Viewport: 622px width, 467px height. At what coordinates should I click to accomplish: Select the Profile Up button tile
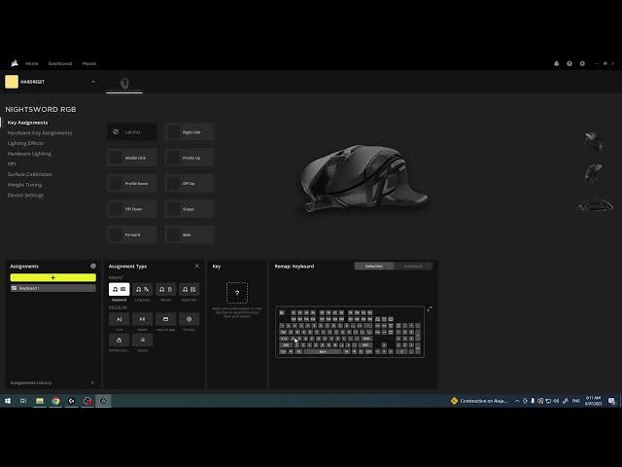tap(190, 158)
